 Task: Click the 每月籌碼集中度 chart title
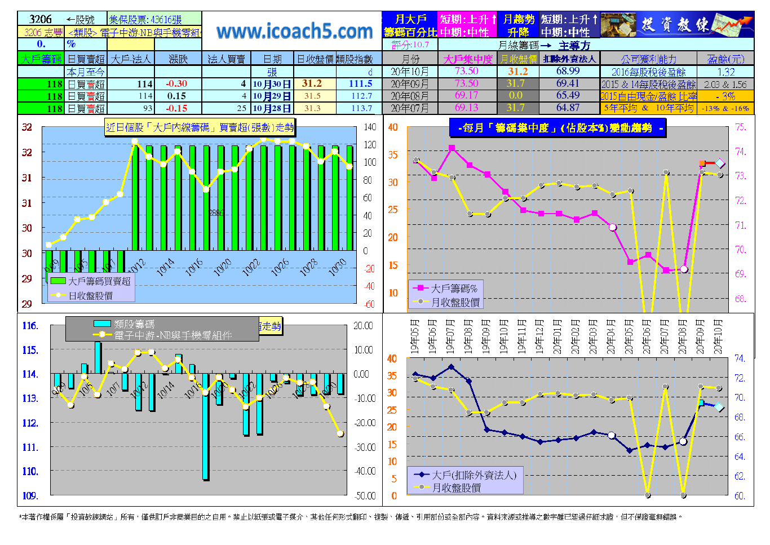point(558,128)
